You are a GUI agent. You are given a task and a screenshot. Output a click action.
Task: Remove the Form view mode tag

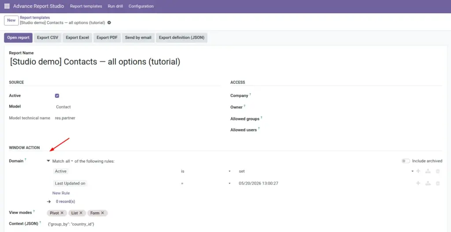click(102, 213)
